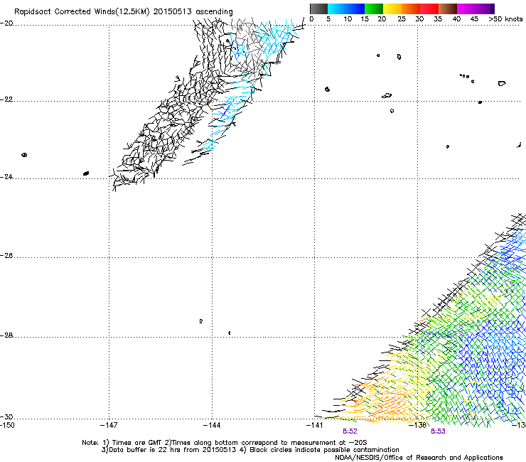Click the yellow 20-25 knots legend swatch
This screenshot has height=462, width=526.
coord(392,9)
